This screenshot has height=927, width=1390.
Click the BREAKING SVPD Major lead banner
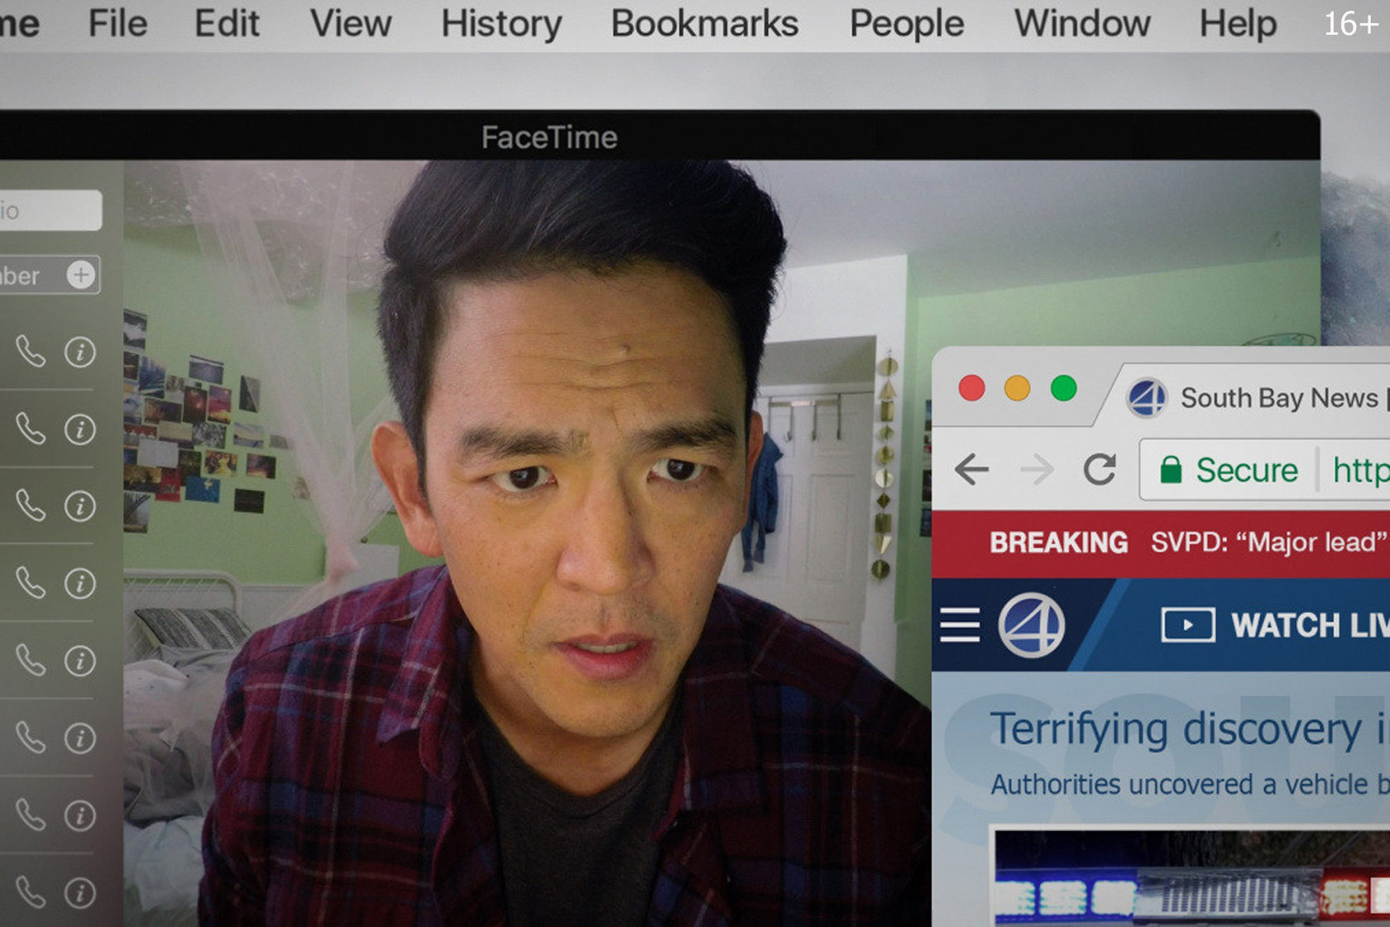(1161, 543)
